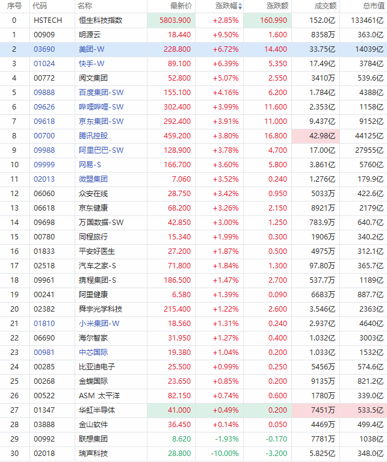Screen dimensions: 387x462
Task: Open 小米集团-W stock link
Action: (x=99, y=324)
